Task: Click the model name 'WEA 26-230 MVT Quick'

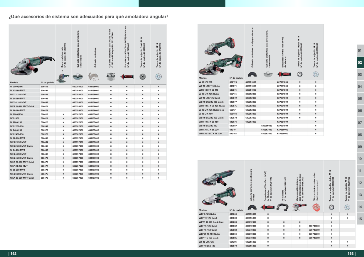Action: pyautogui.click(x=22, y=178)
